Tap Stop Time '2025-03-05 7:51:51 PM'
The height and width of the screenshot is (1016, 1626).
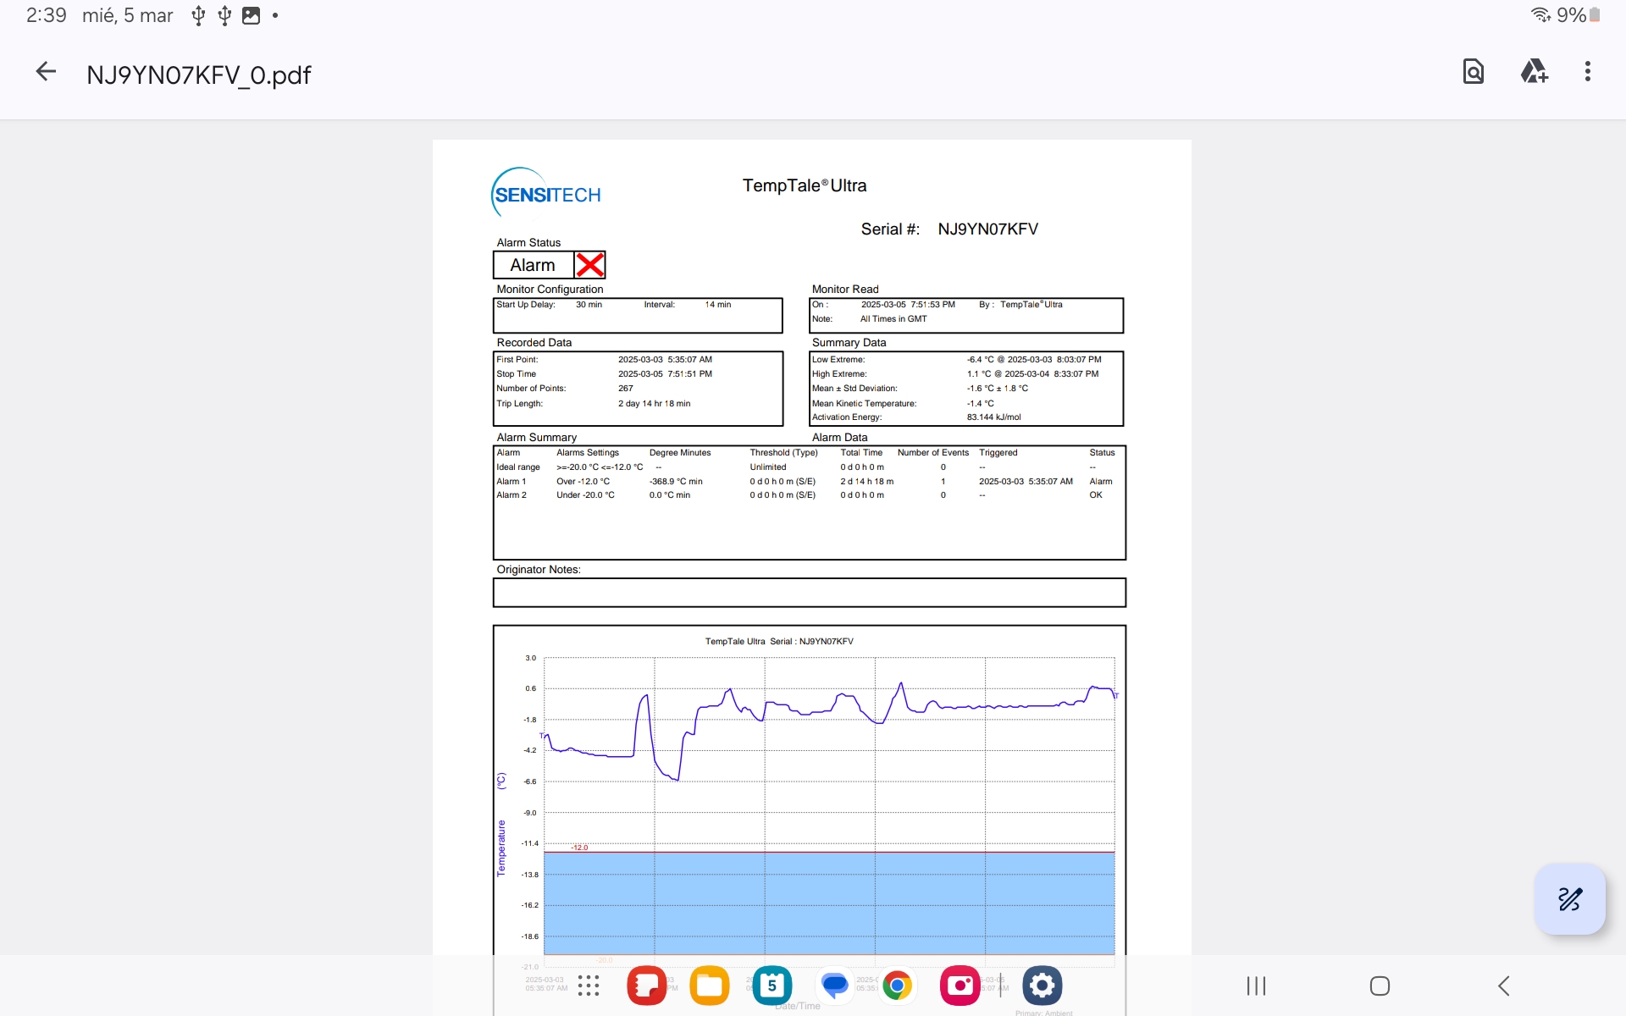665,374
